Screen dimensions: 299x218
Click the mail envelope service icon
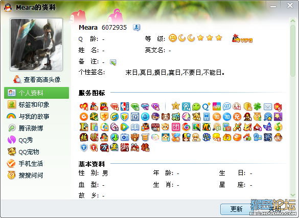[x=267, y=106]
